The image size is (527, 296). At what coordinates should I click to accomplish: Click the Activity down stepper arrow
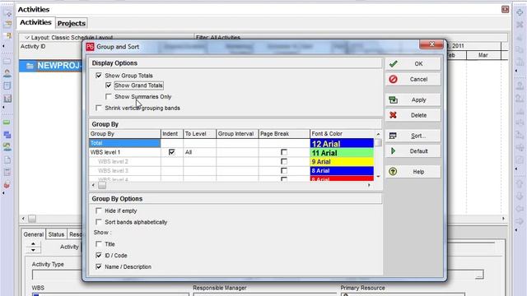click(33, 250)
